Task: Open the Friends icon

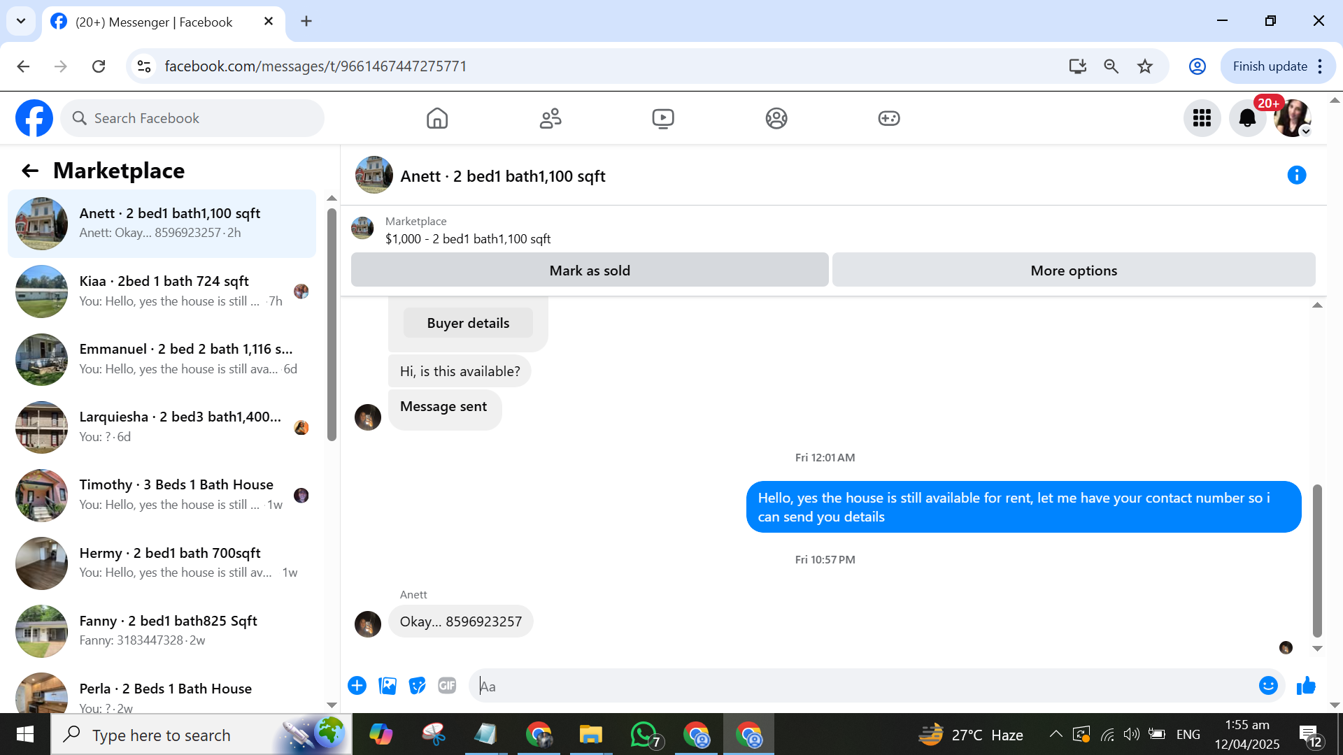Action: pos(550,118)
